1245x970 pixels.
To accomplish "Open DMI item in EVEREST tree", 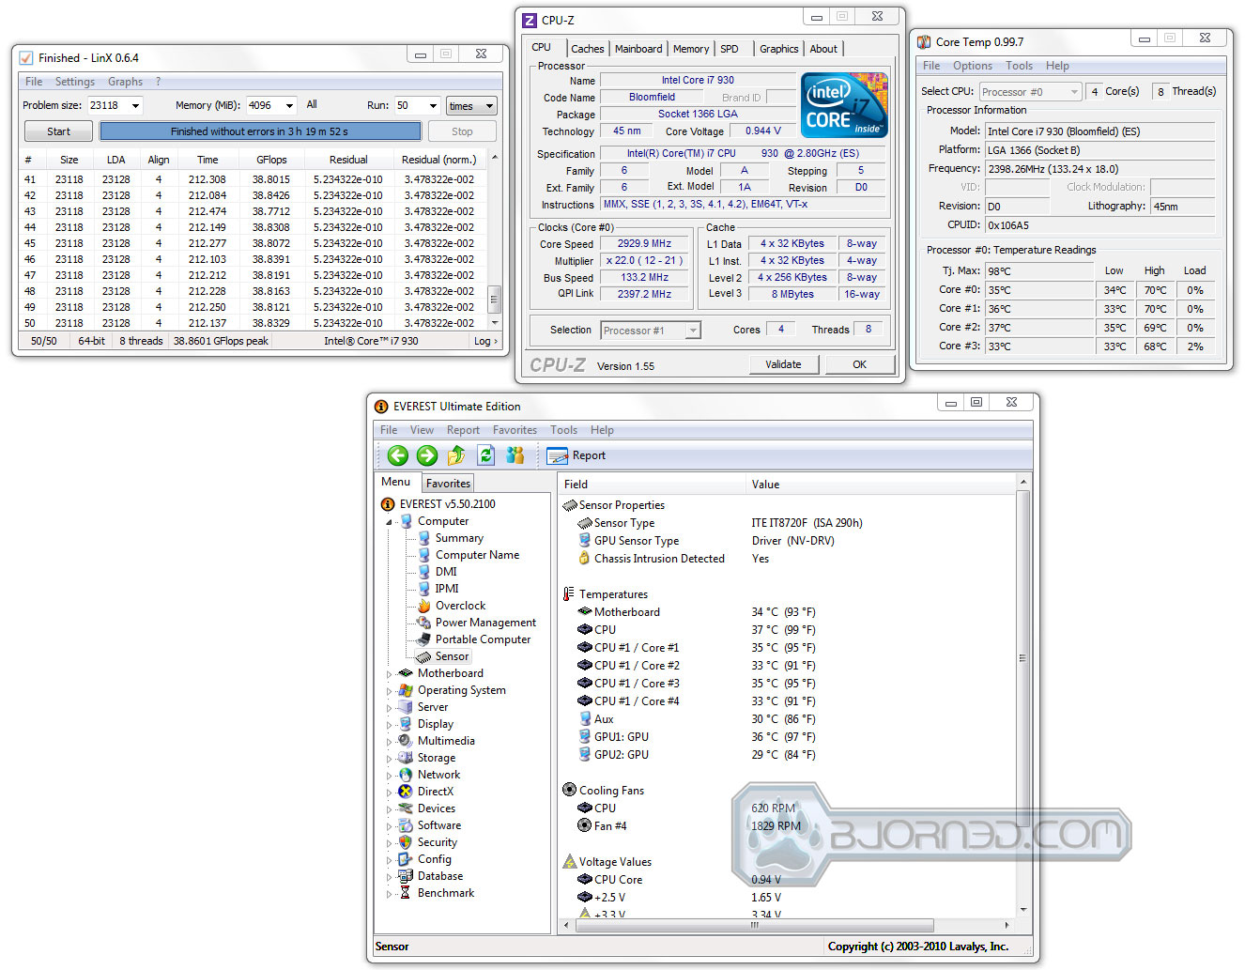I will (x=446, y=572).
